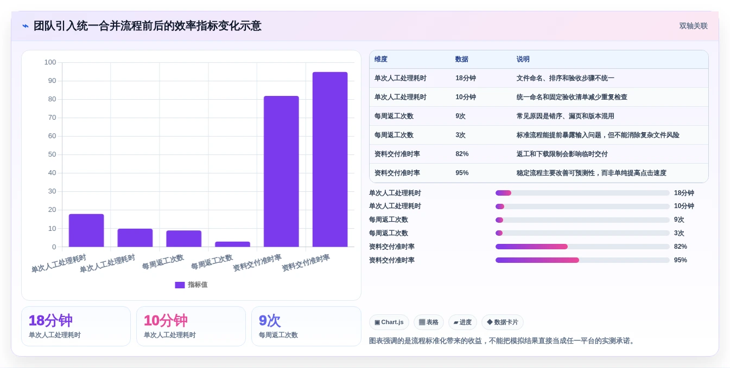Click the 指标值 legend label
The width and height of the screenshot is (730, 368).
pos(198,285)
